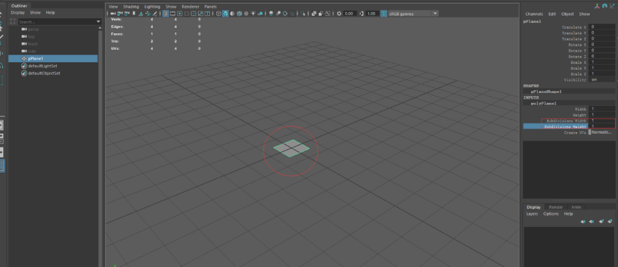Click the Select Camera icon in panel toolbar
This screenshot has height=267, width=618.
113,13
